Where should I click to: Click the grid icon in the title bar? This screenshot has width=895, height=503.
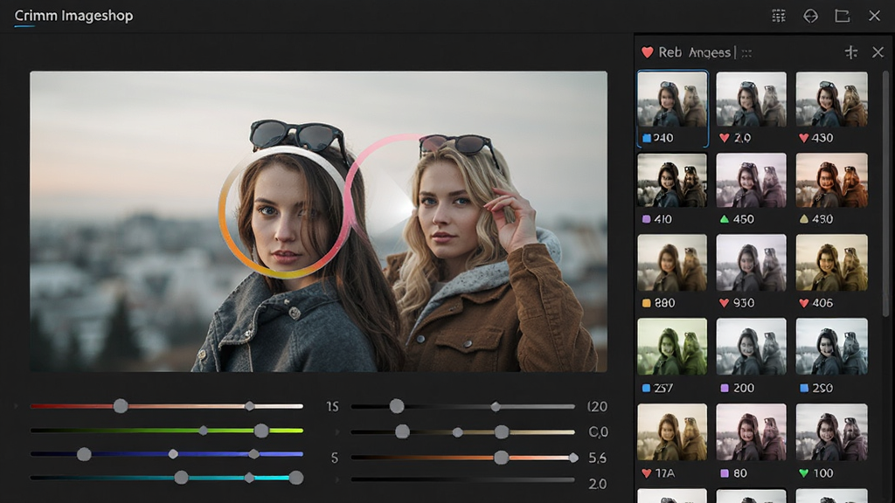point(779,16)
